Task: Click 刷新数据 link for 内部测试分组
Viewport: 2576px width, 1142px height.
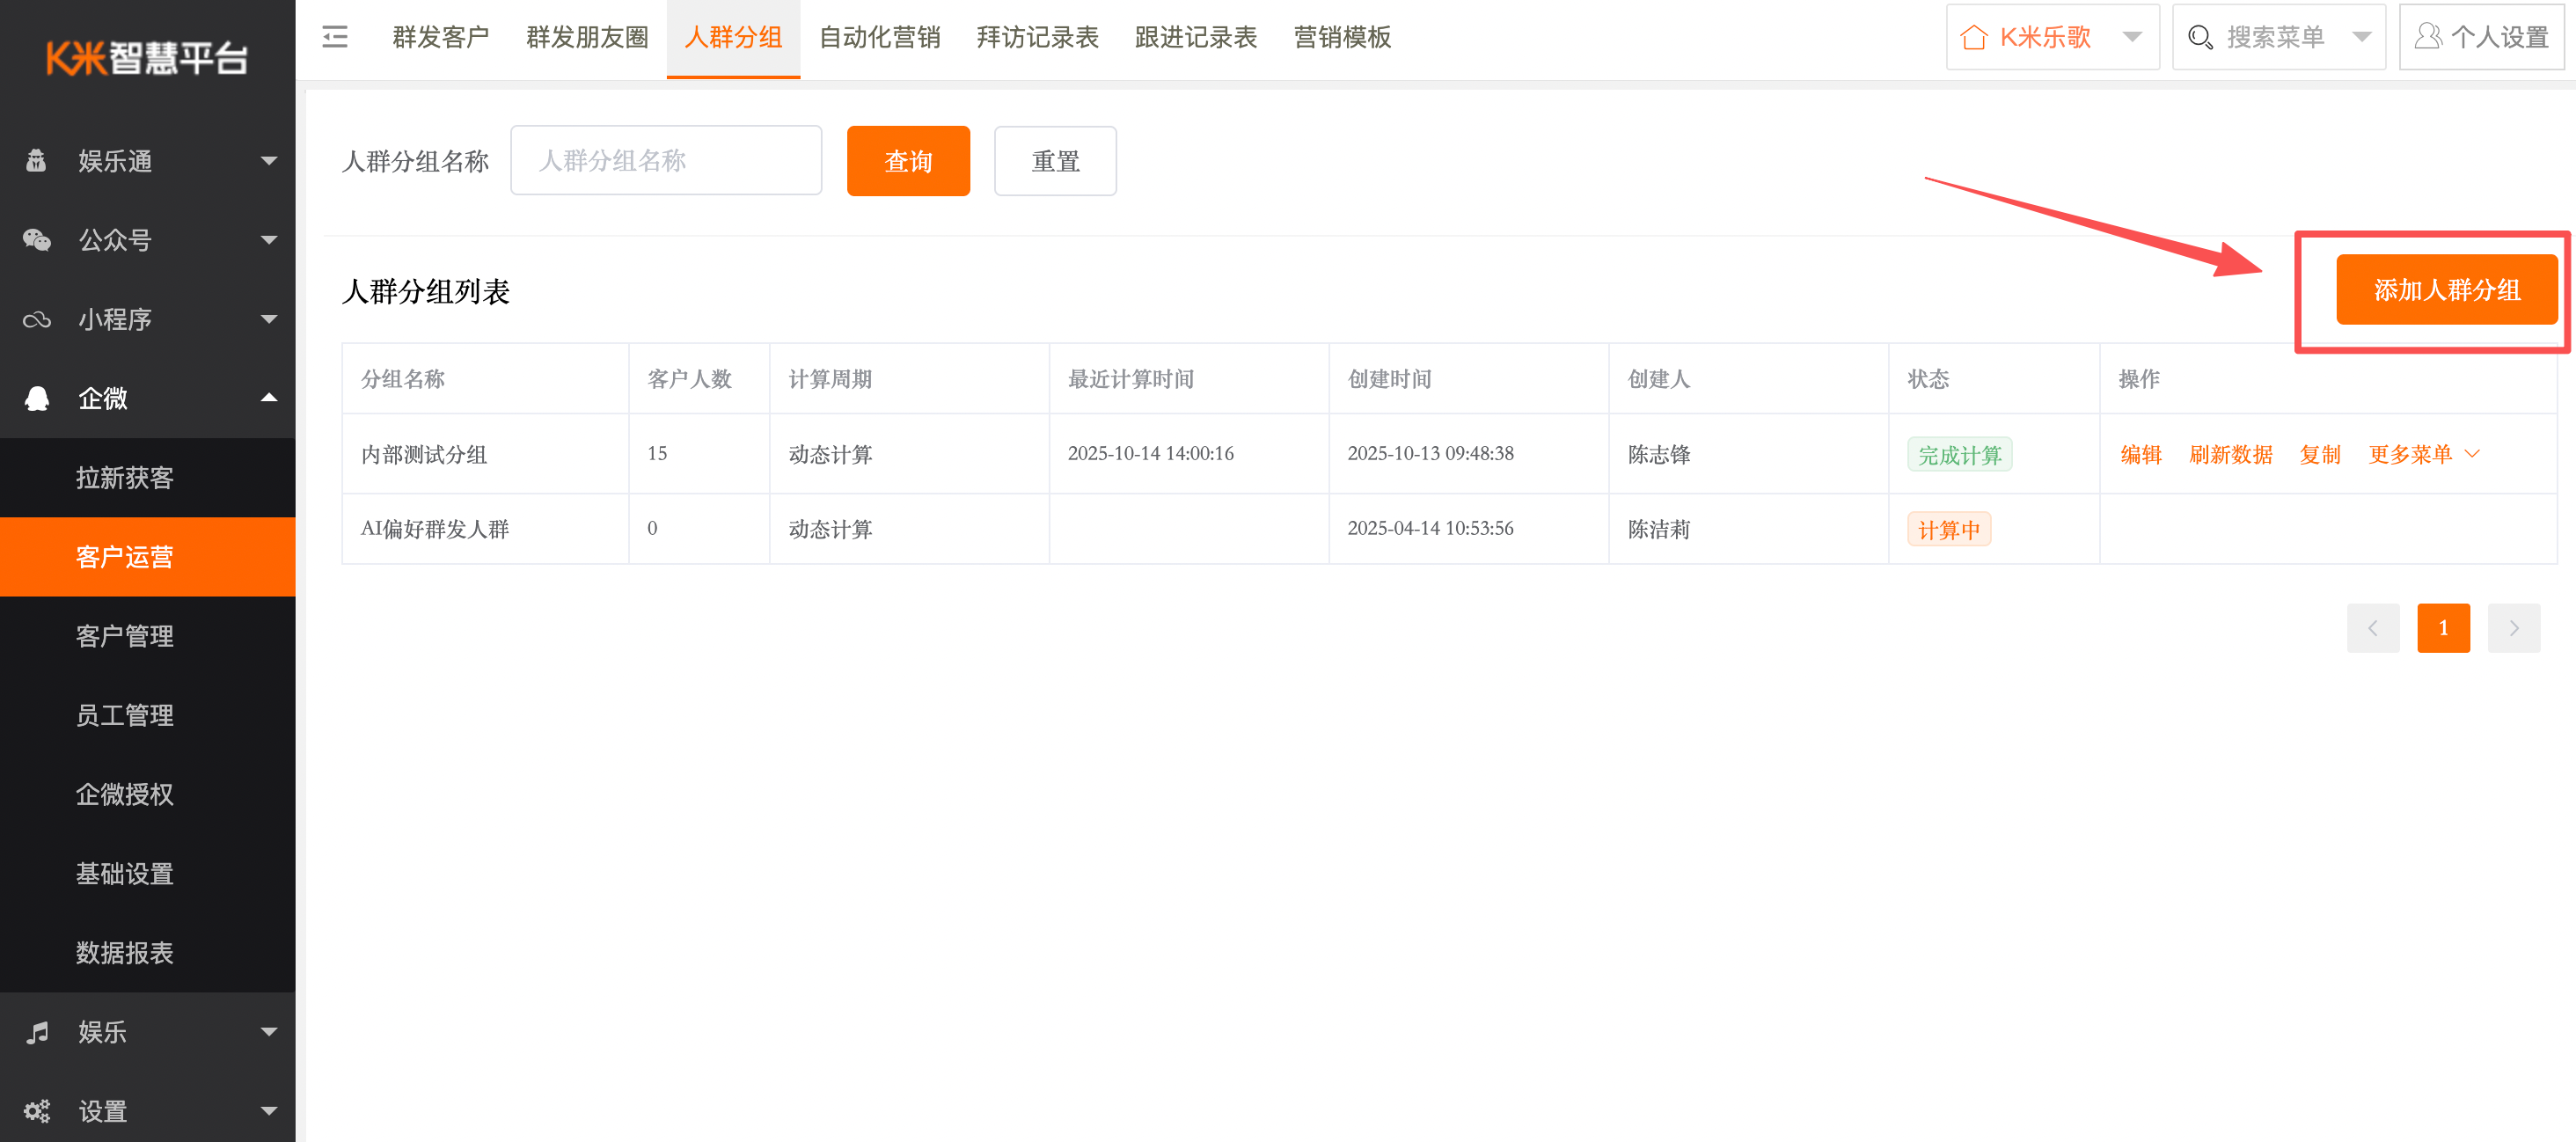Action: tap(2230, 454)
